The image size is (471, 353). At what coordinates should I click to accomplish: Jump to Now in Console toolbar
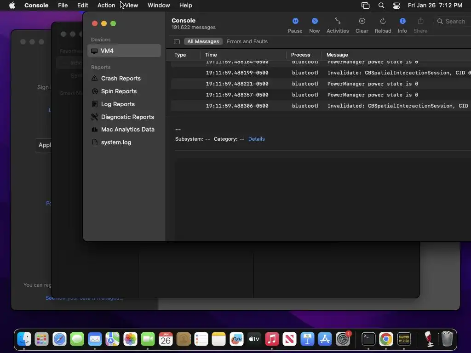[314, 25]
